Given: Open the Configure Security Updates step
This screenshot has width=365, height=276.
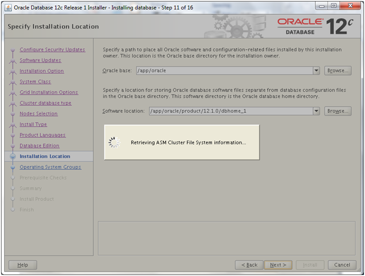Looking at the screenshot, I should (52, 49).
